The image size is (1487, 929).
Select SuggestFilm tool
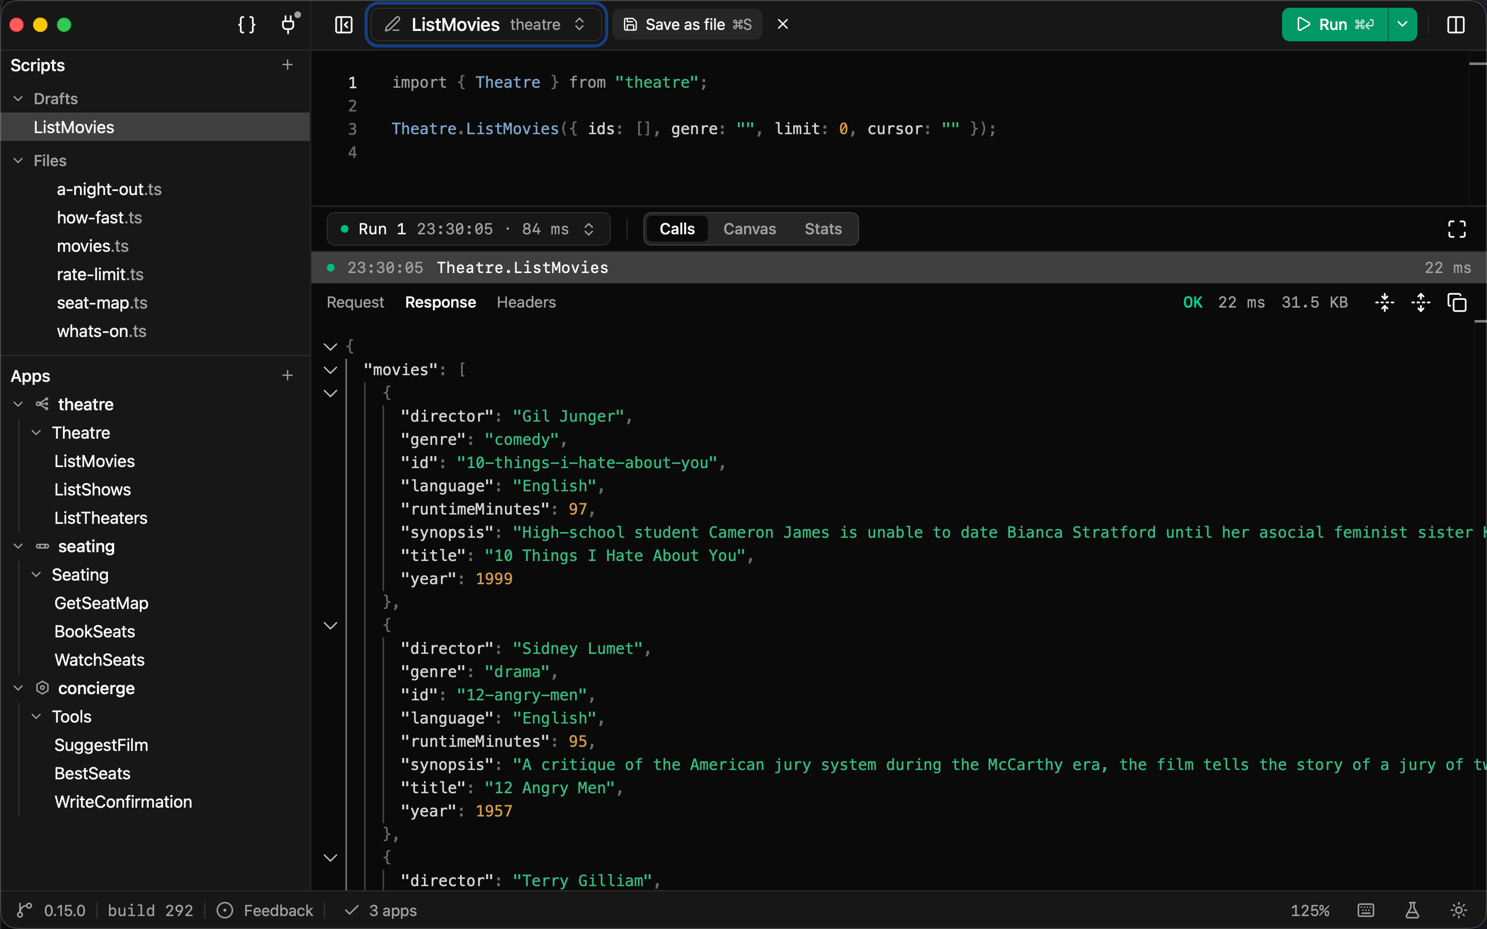[101, 745]
